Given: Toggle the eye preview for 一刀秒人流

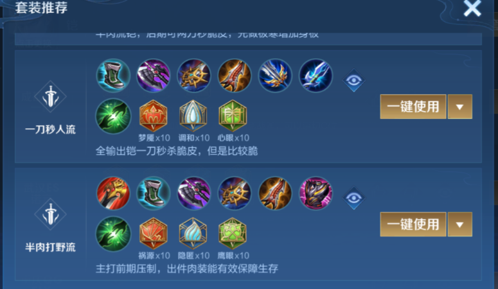Looking at the screenshot, I should (x=354, y=80).
